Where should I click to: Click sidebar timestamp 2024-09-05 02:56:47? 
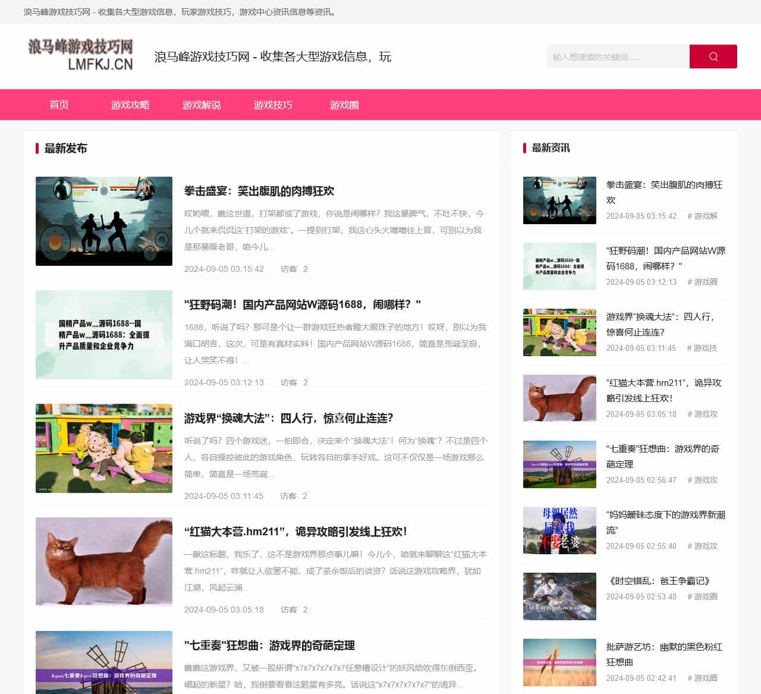(641, 480)
